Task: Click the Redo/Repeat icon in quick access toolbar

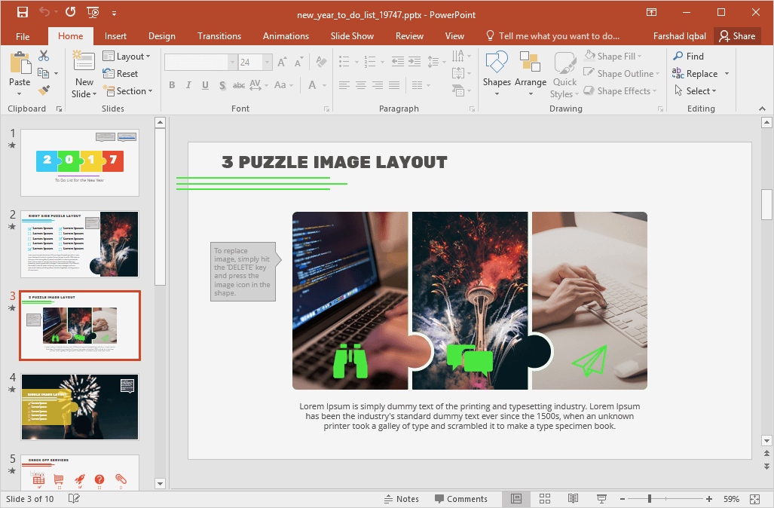Action: point(71,12)
